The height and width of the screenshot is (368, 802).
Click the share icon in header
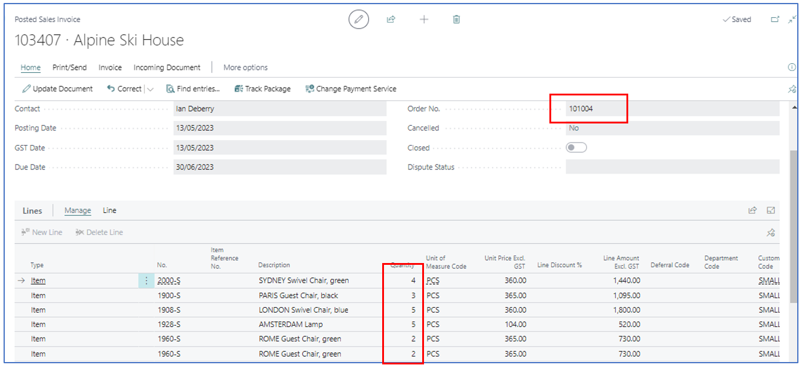pos(391,20)
